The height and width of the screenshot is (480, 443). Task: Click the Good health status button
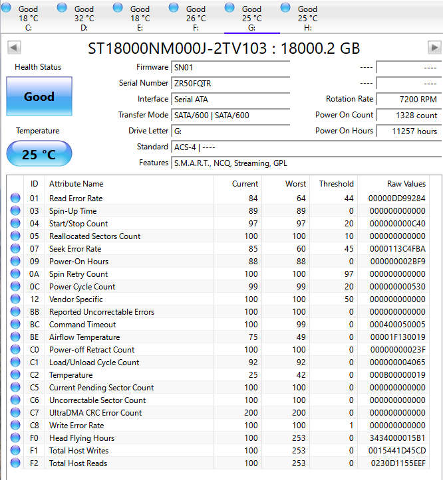point(39,96)
